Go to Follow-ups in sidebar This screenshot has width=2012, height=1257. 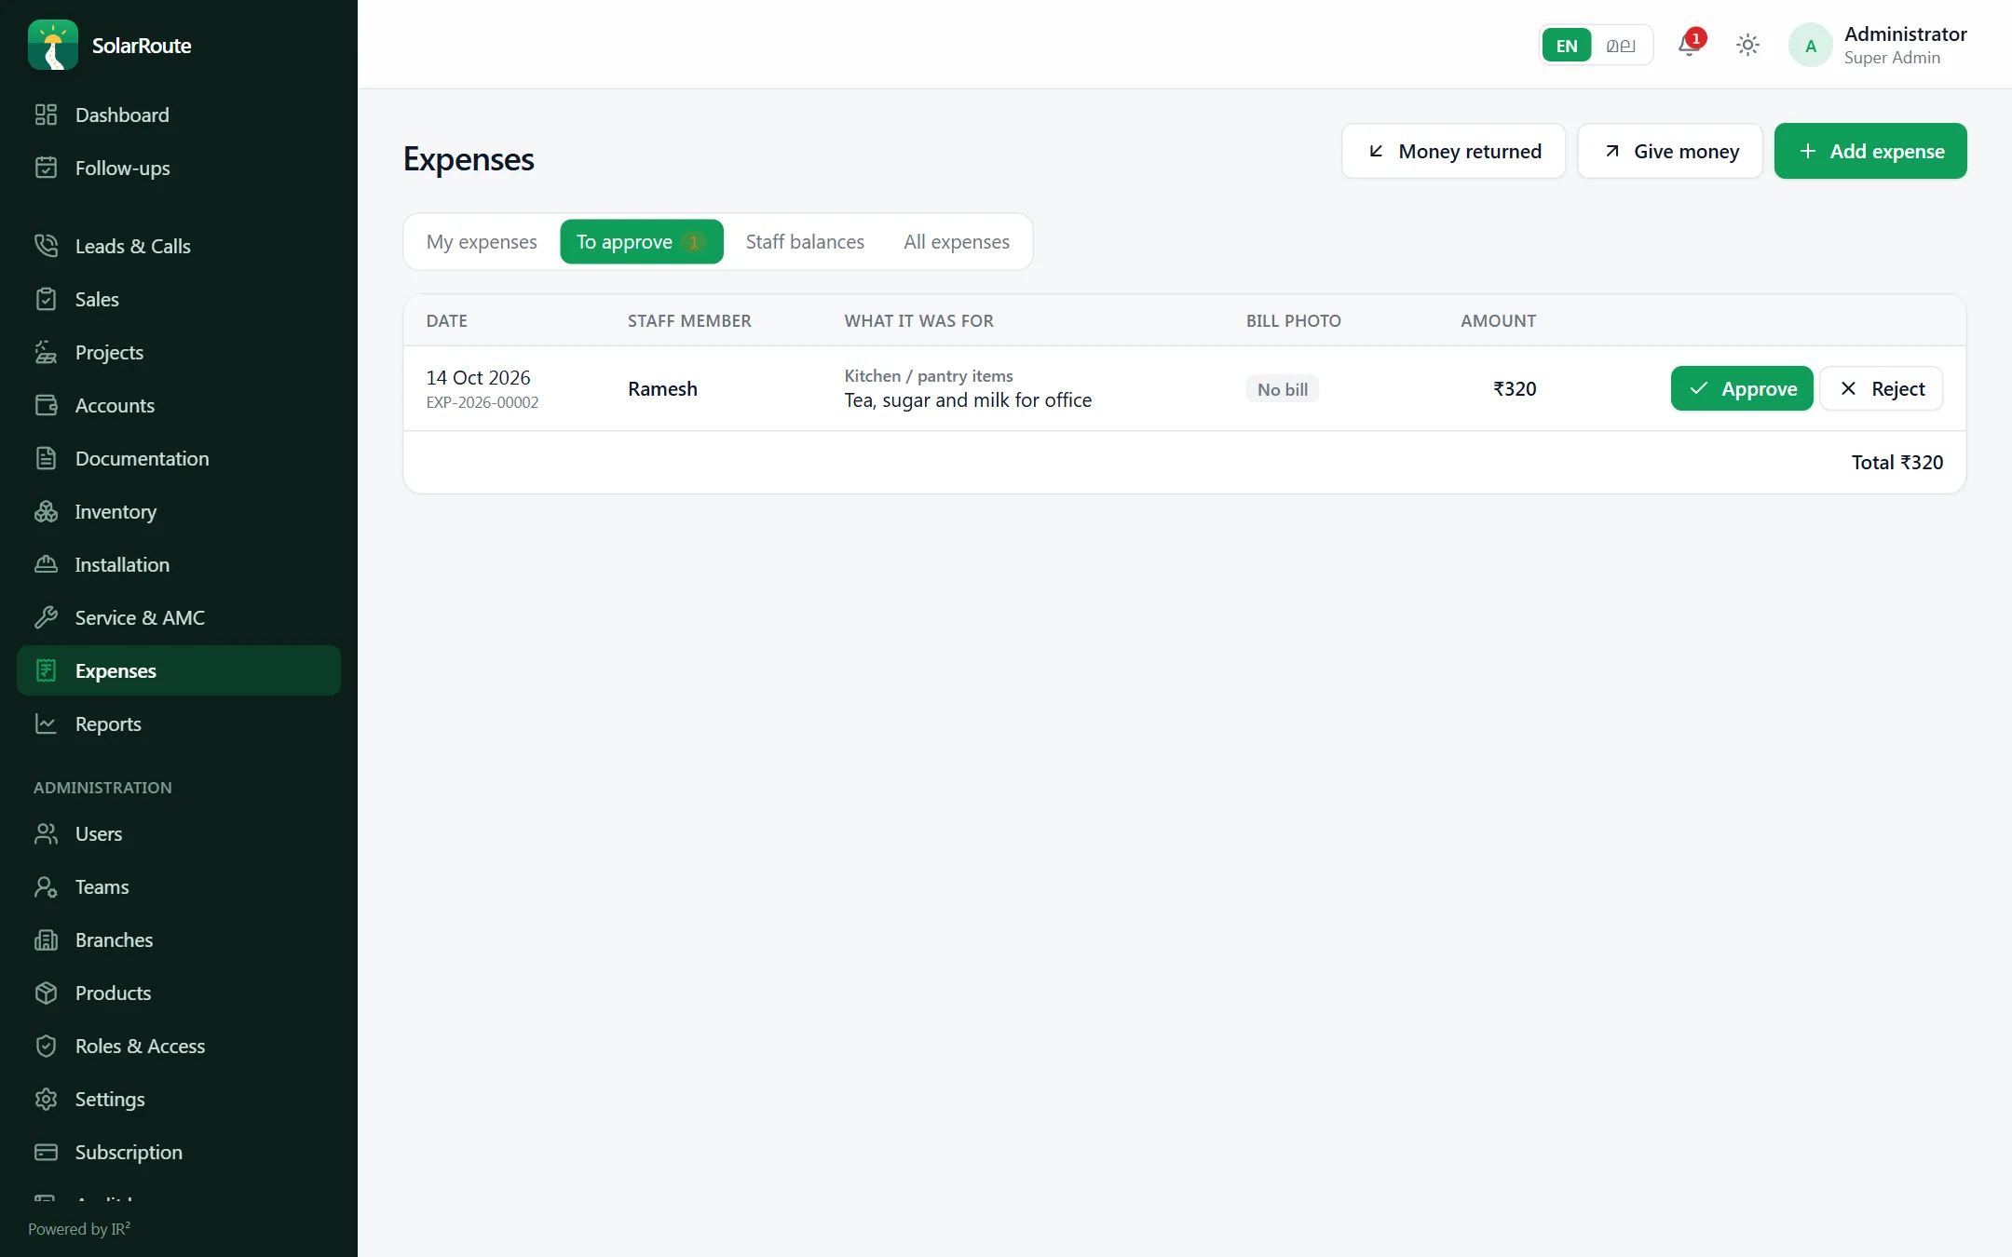coord(179,168)
